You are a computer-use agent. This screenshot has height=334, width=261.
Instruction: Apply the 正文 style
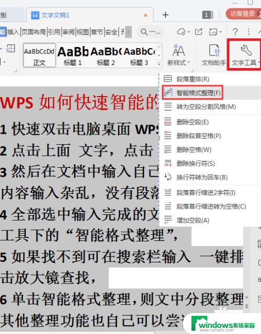click(x=39, y=55)
